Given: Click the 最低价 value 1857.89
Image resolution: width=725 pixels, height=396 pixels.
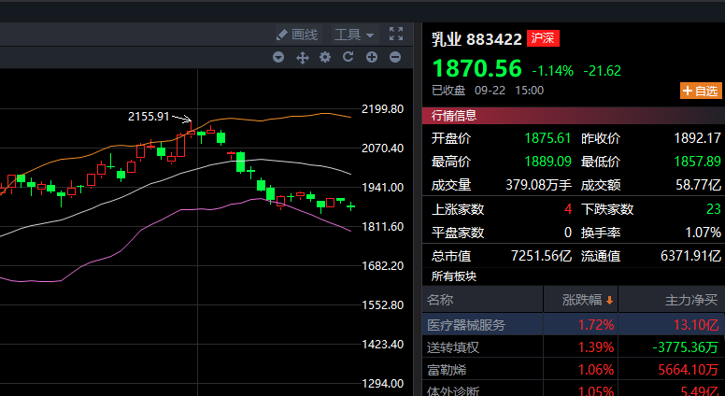Looking at the screenshot, I should [697, 162].
